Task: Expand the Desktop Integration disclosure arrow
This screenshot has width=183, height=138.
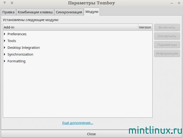Action: point(5,48)
